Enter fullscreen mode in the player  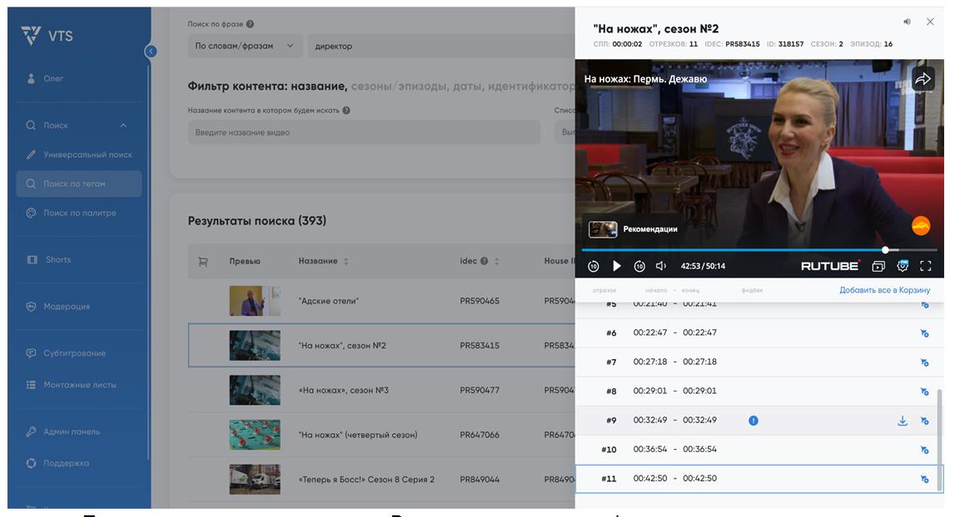point(925,266)
